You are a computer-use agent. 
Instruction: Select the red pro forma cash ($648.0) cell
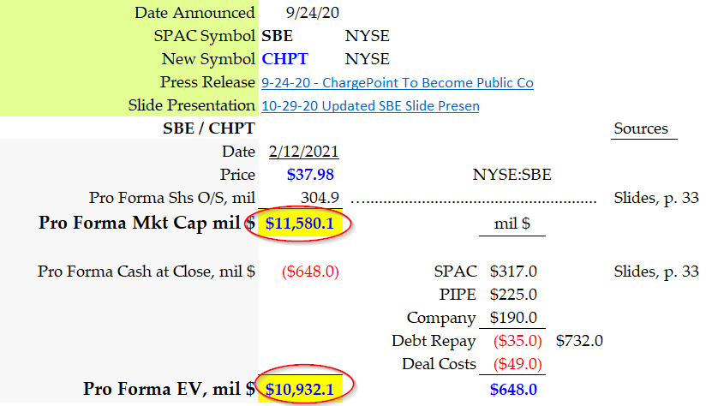coord(310,272)
